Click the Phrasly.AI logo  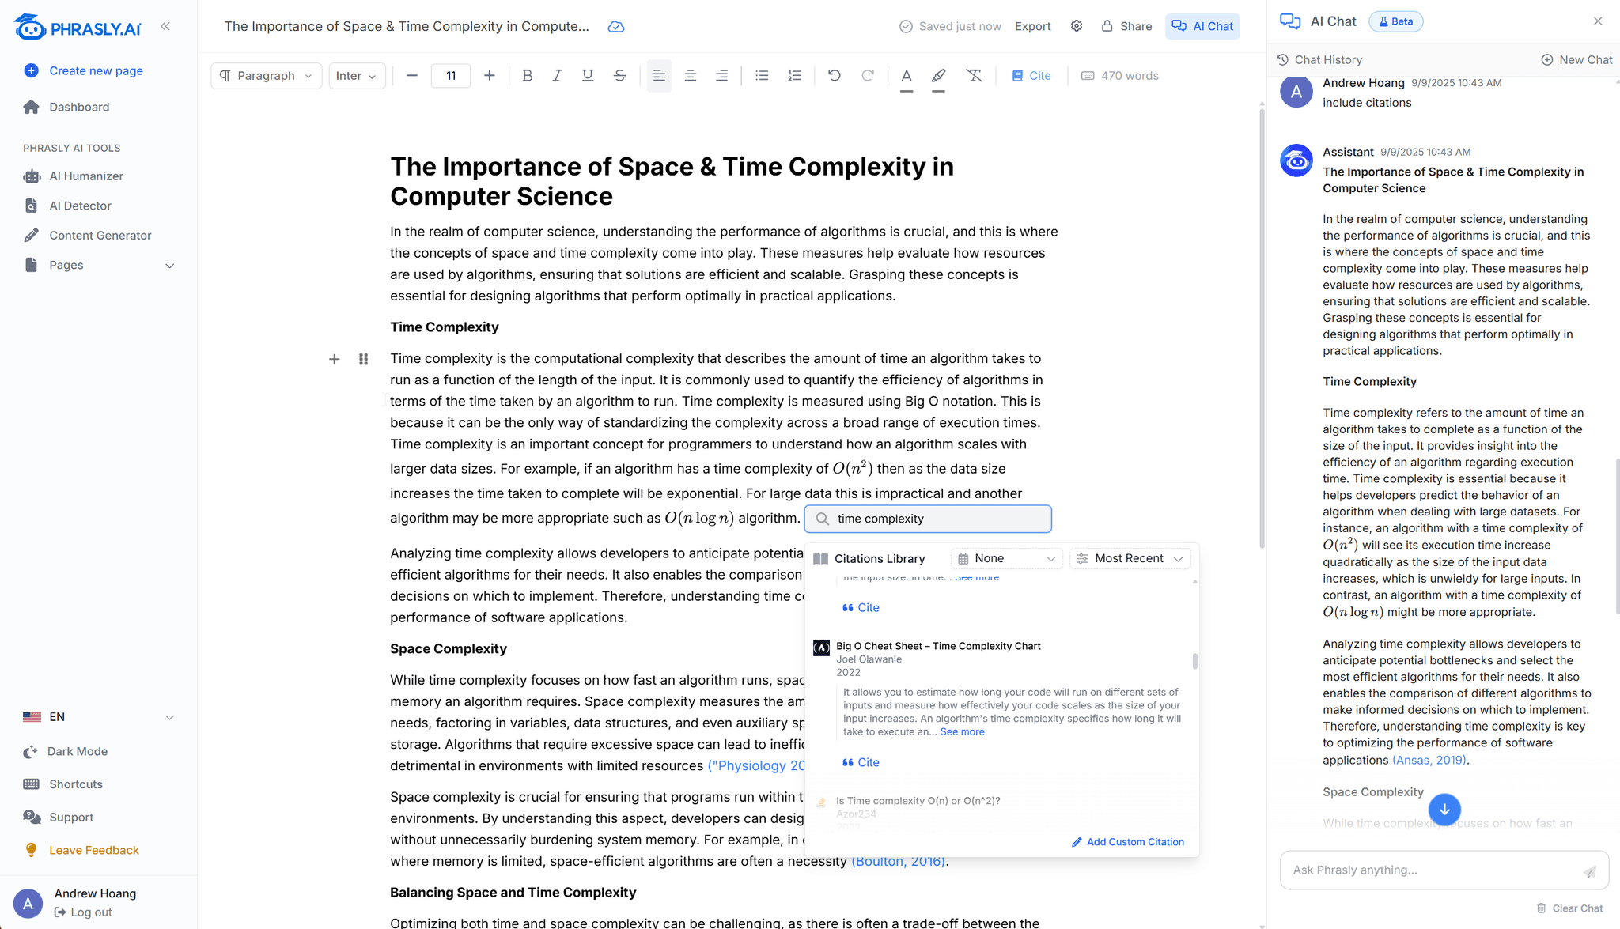pyautogui.click(x=78, y=27)
